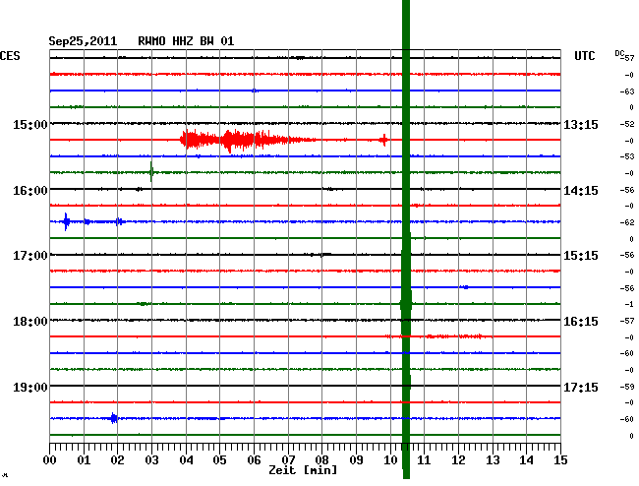Click the '04' minute axis label
This screenshot has height=486, width=639.
(x=186, y=460)
